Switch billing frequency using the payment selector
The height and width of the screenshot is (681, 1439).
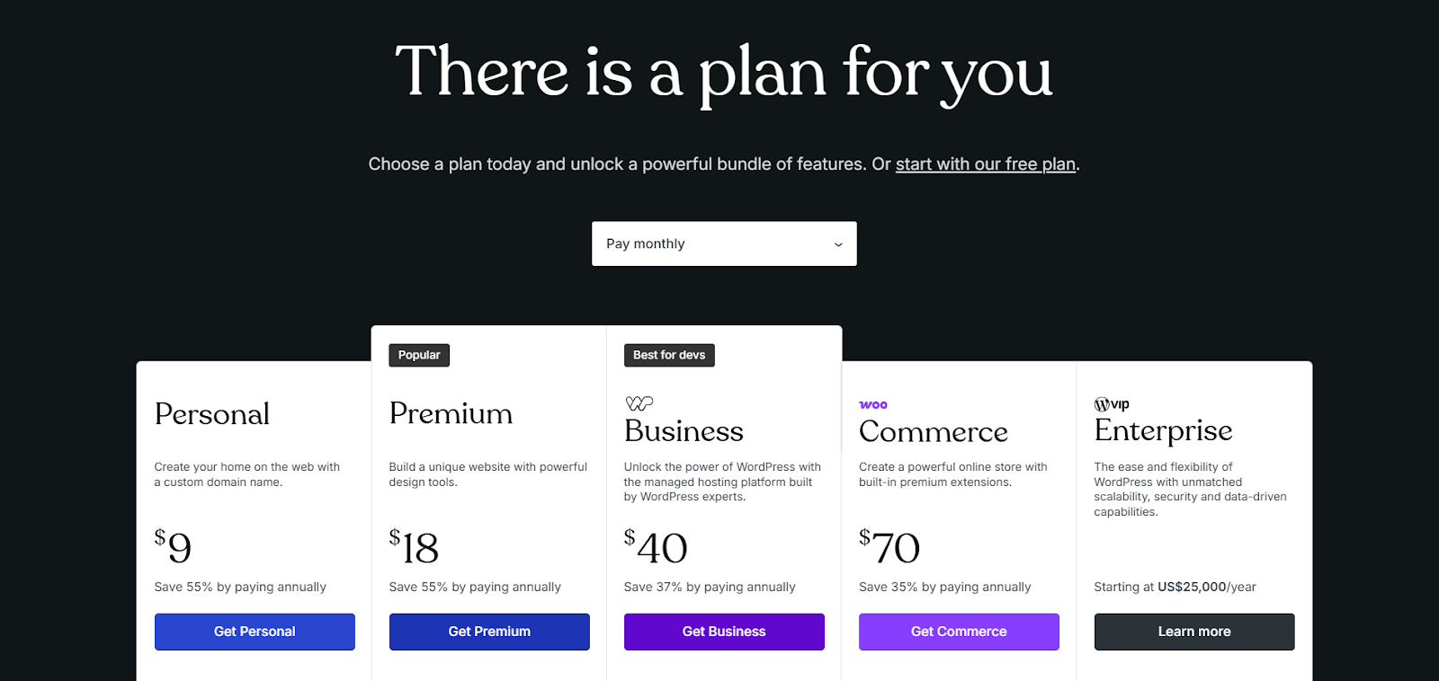click(724, 243)
